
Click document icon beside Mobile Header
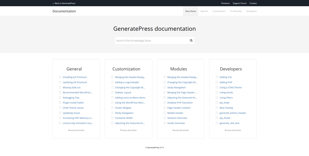tap(164, 113)
